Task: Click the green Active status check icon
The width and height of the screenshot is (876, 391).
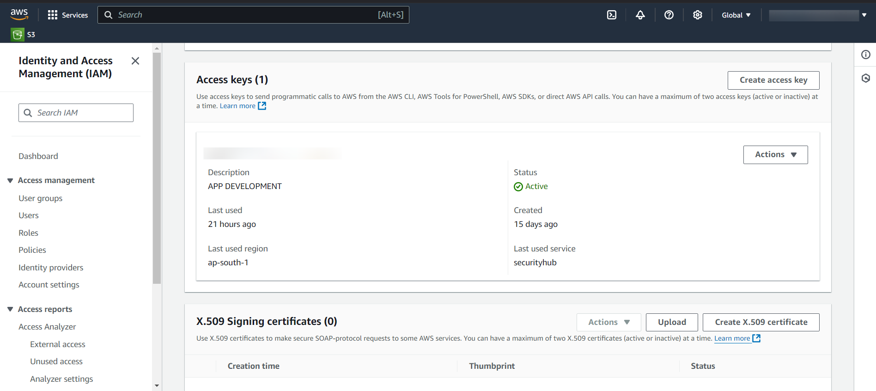Action: coord(518,187)
